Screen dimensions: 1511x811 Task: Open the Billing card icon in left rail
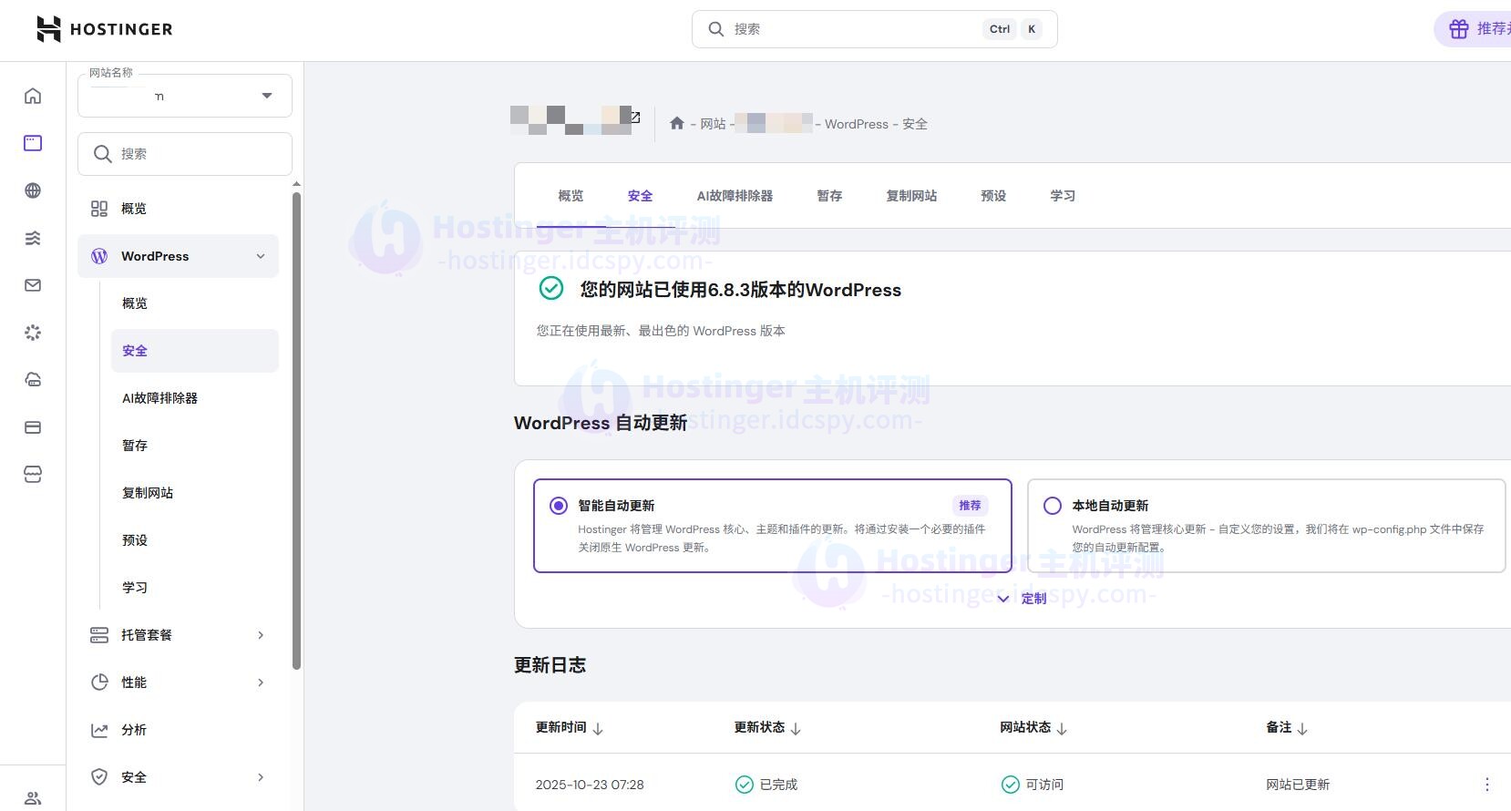[33, 427]
